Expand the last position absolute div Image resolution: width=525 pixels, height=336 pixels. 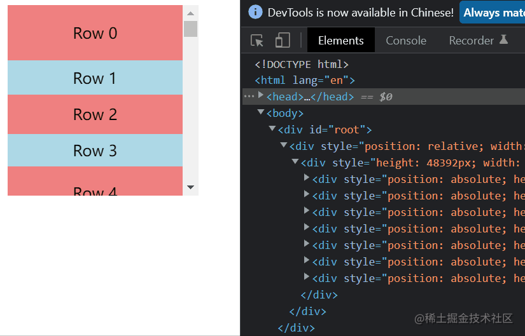[x=306, y=276]
